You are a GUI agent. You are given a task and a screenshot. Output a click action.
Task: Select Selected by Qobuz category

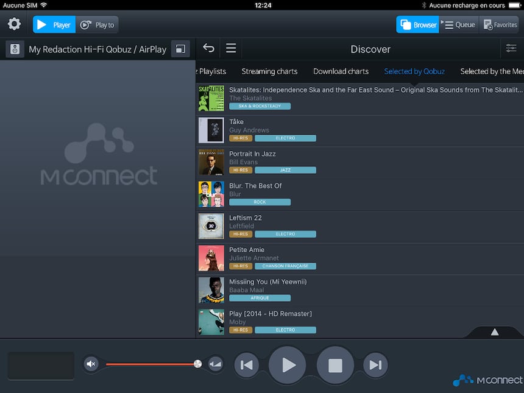(414, 71)
